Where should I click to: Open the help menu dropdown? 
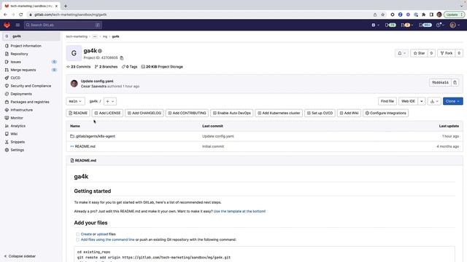(440, 25)
